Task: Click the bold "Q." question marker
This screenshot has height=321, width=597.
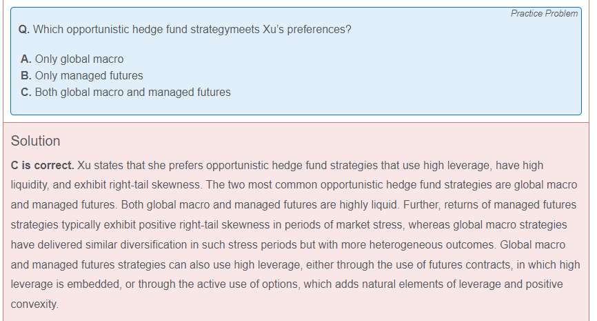Action: pyautogui.click(x=24, y=30)
